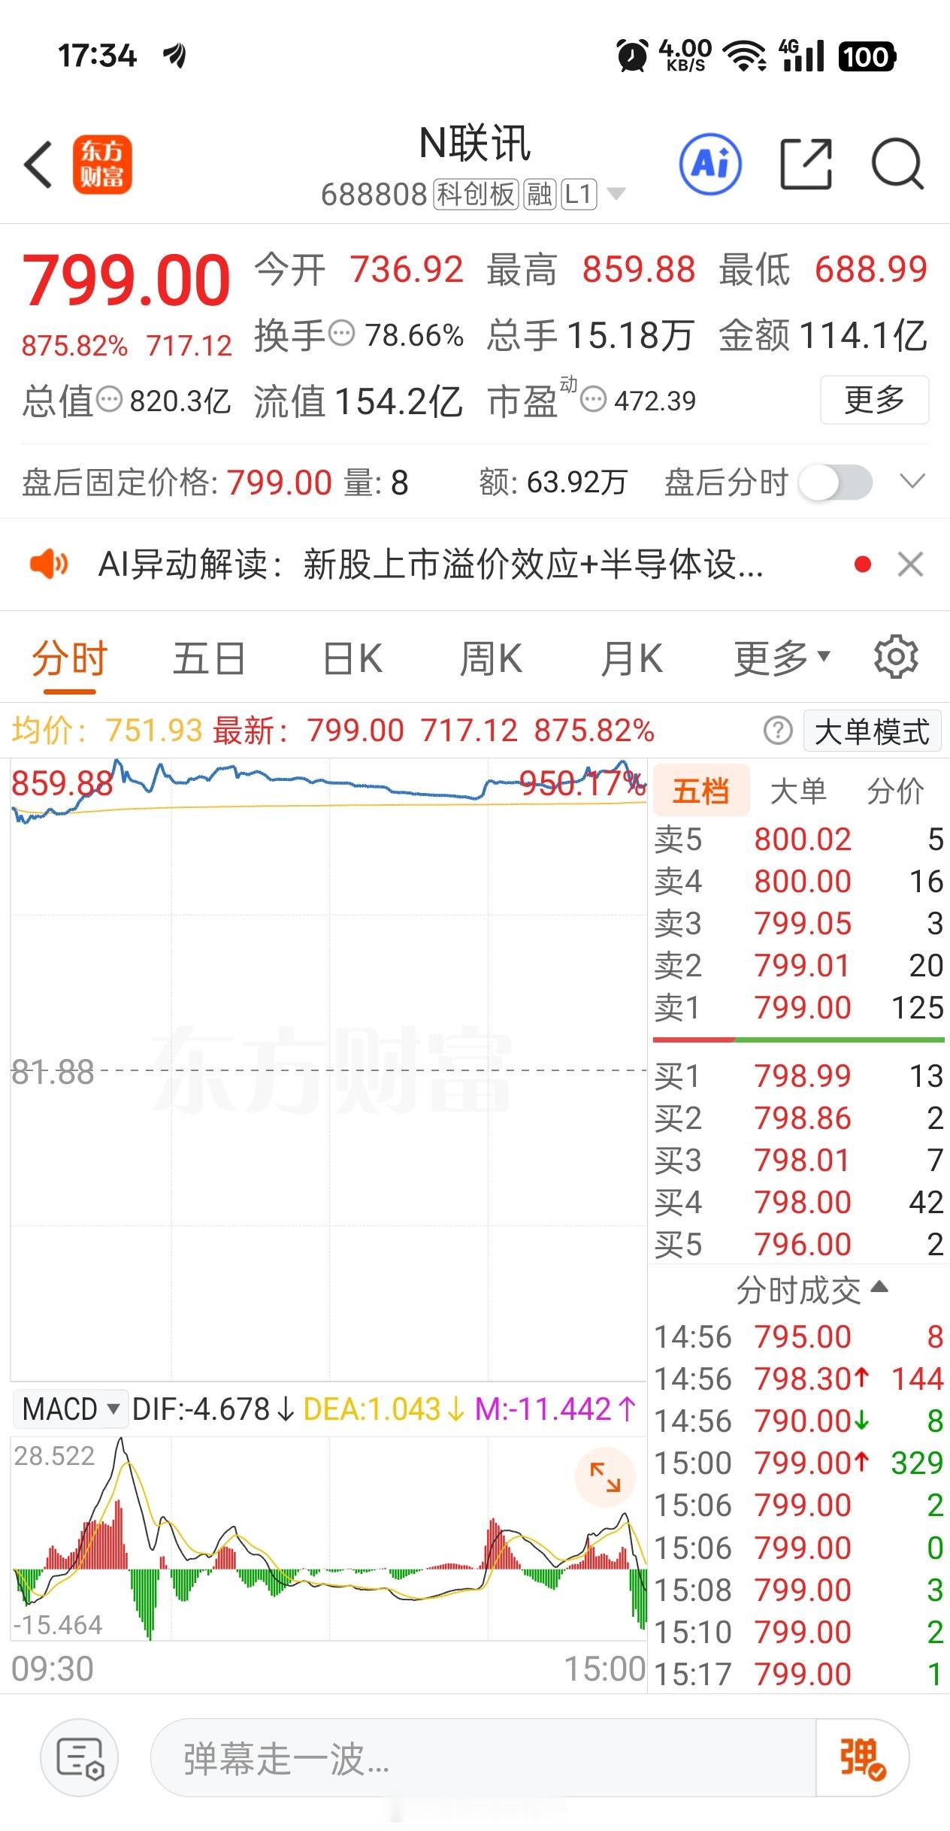Select the 五档 order book tab

[700, 790]
